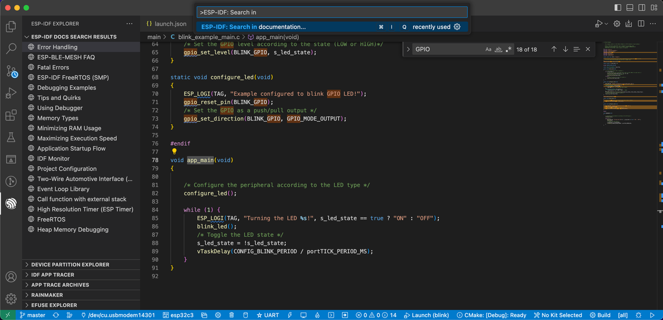663x320 pixels.
Task: Open the Source Control view
Action: pyautogui.click(x=11, y=71)
